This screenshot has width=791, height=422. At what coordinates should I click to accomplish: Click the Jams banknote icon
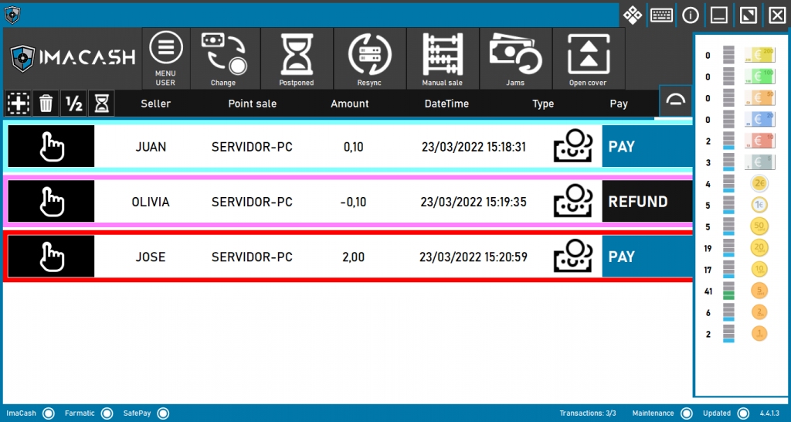coord(515,54)
